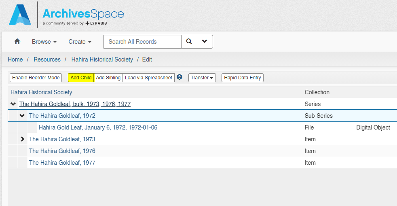Select Load via Spreadsheet
Viewport: 397px width, 206px height.
[x=149, y=78]
